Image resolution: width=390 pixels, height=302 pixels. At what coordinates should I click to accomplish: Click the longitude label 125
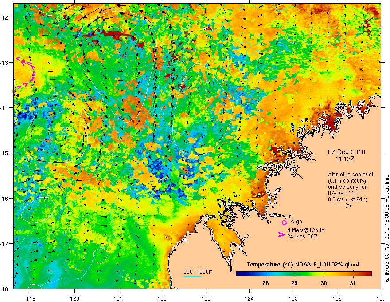coord(293,298)
